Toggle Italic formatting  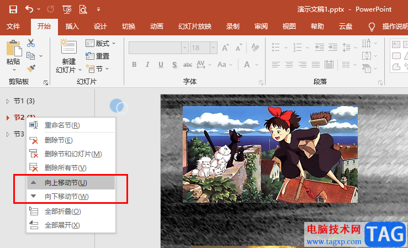click(147, 64)
